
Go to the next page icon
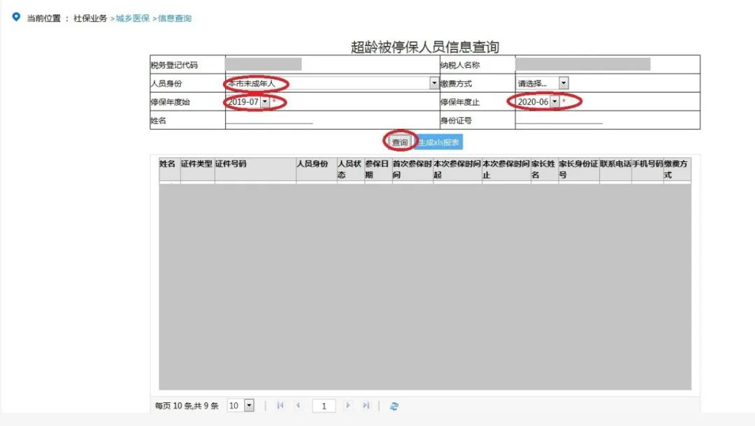coord(347,405)
